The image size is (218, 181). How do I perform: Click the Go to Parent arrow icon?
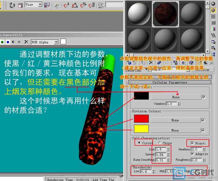[206, 63]
